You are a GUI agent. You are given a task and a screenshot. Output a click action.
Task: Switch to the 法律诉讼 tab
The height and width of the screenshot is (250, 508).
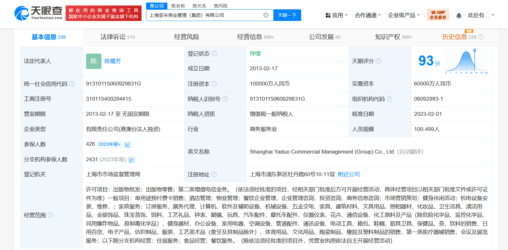click(x=117, y=37)
